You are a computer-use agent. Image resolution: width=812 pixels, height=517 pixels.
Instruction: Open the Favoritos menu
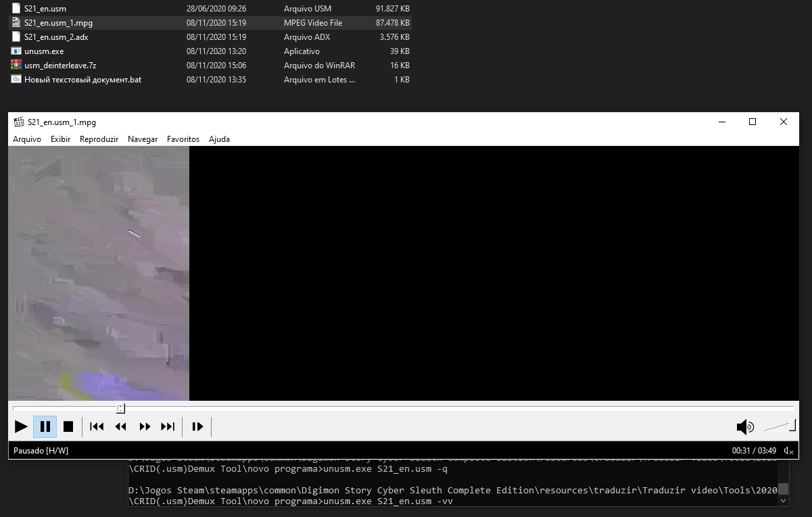coord(183,139)
